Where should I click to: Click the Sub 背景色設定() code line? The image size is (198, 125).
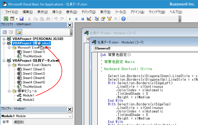pos(115,55)
